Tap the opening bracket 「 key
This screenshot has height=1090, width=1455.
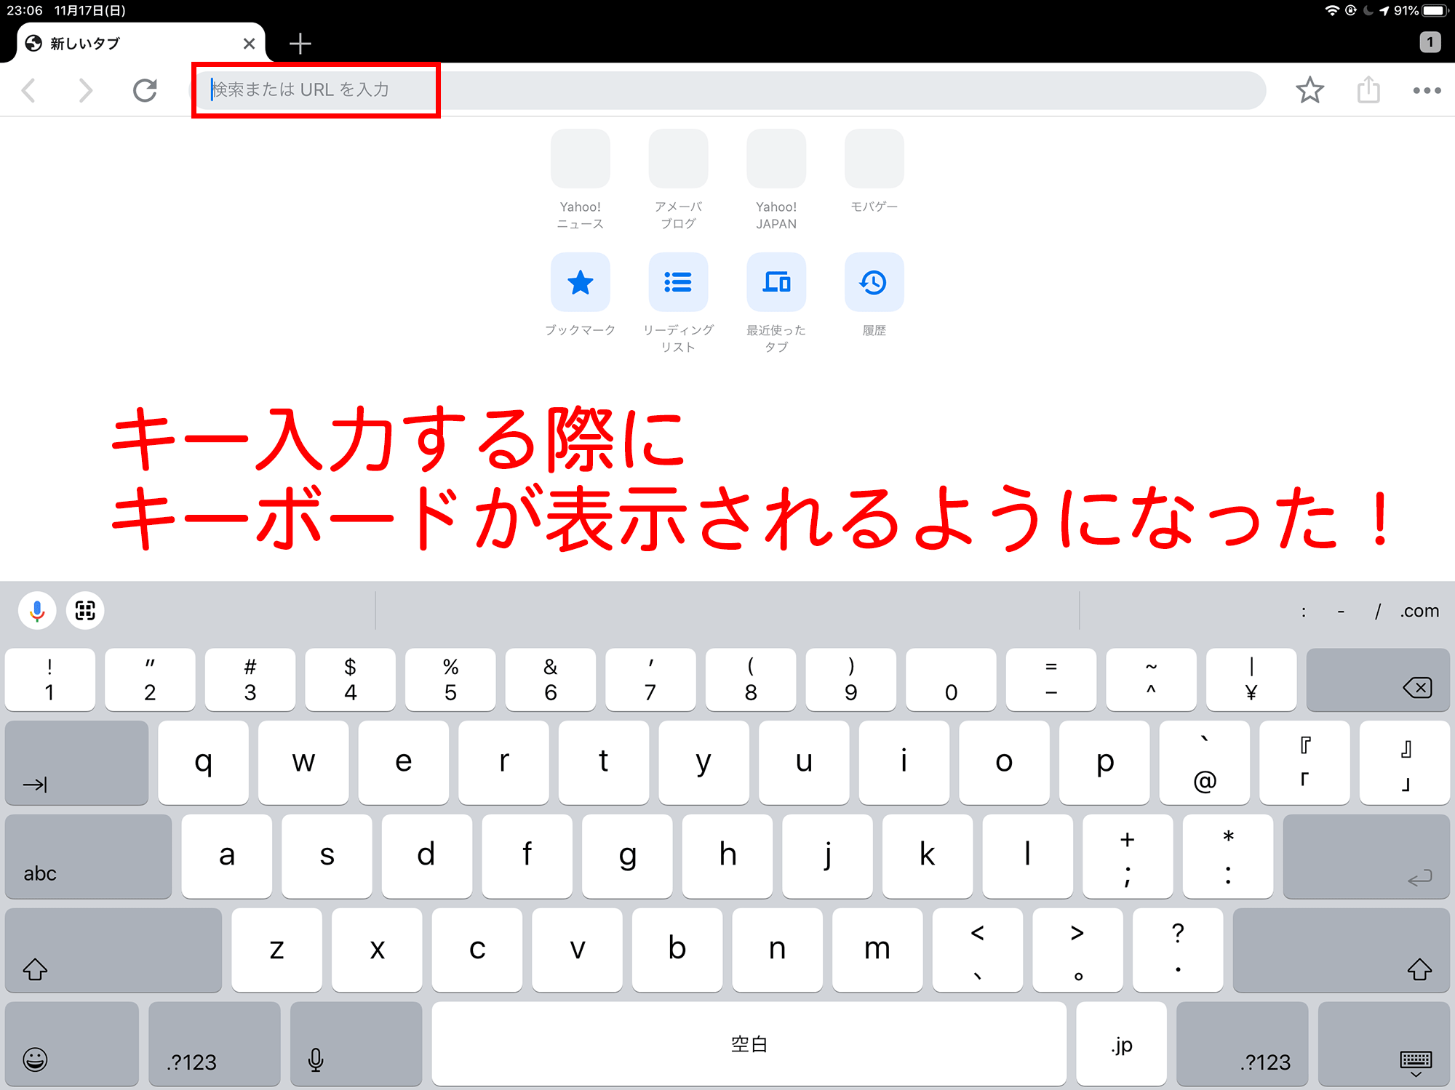1304,763
